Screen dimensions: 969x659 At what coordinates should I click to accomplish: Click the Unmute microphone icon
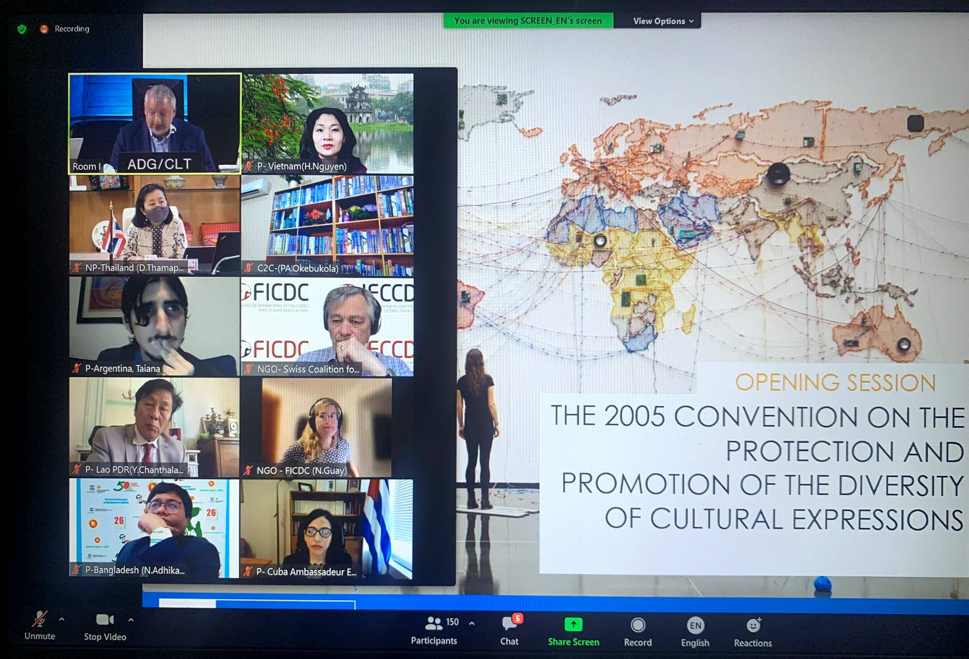pos(39,619)
